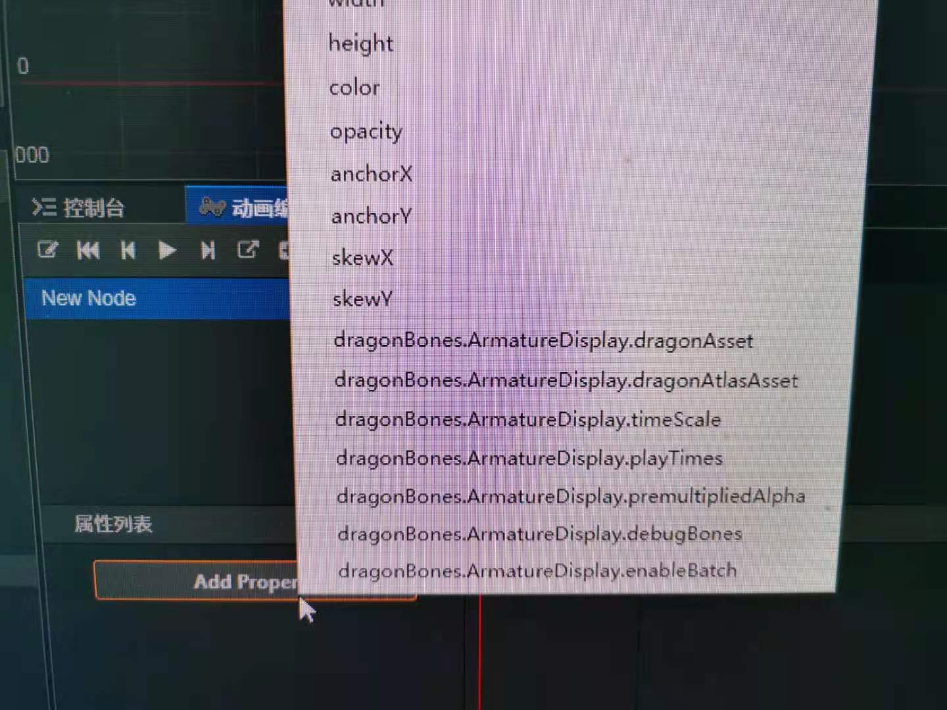This screenshot has width=947, height=710.
Task: Switch to the 控制台 console tab
Action: [x=78, y=208]
